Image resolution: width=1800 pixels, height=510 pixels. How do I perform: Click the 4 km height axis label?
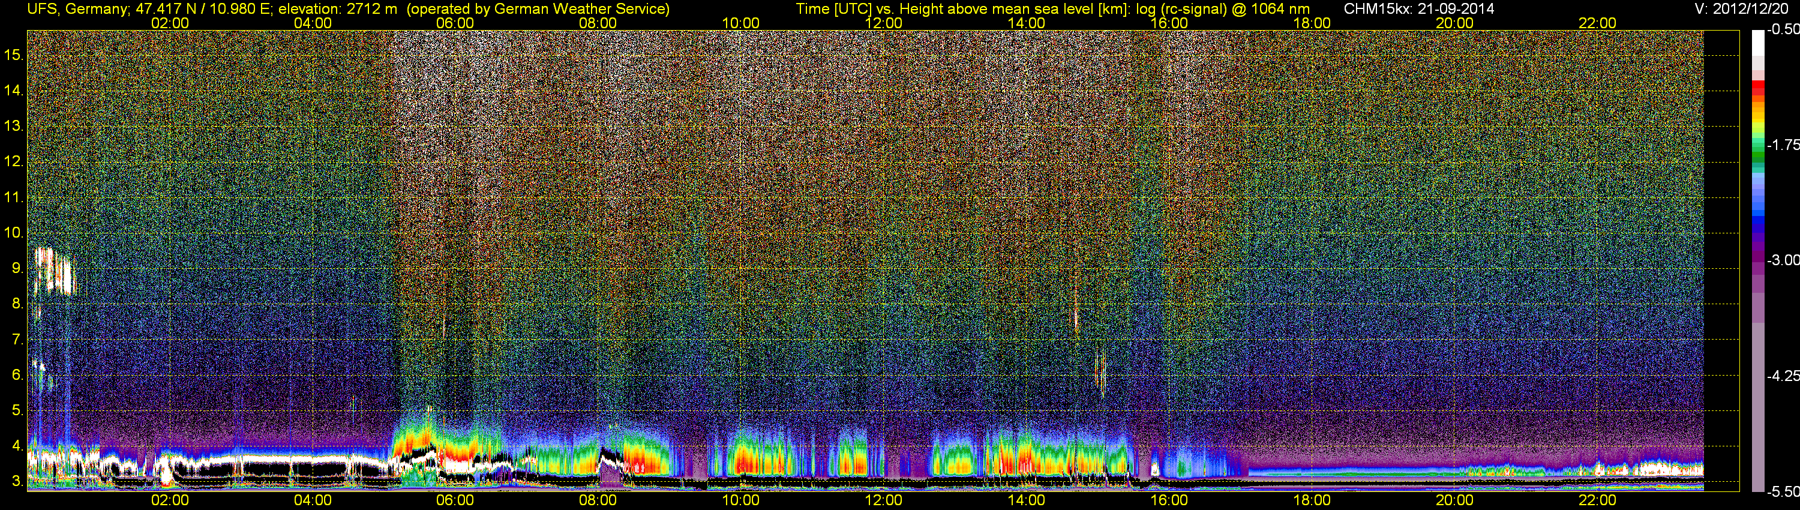click(x=17, y=446)
